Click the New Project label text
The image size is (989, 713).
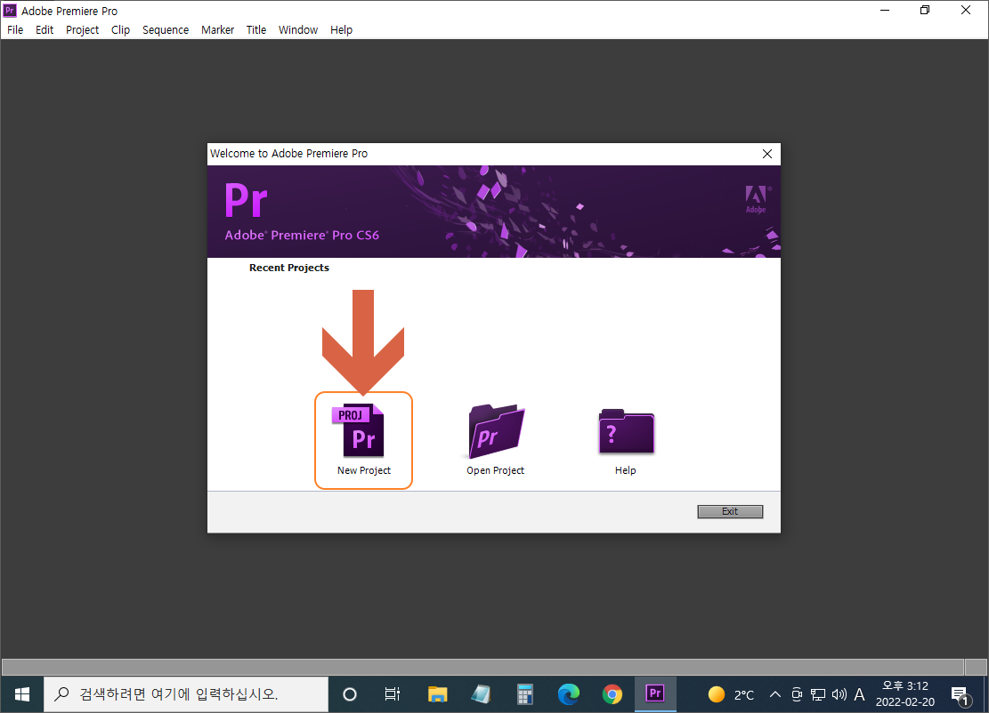pyautogui.click(x=364, y=470)
